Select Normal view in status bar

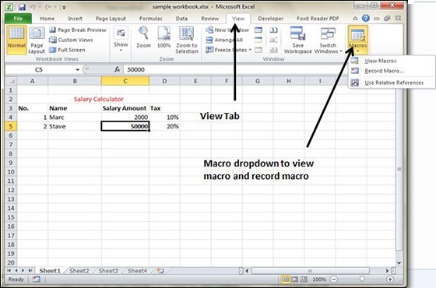285,279
